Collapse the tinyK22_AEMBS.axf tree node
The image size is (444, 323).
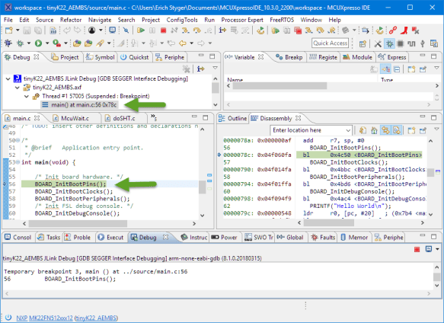coord(18,88)
